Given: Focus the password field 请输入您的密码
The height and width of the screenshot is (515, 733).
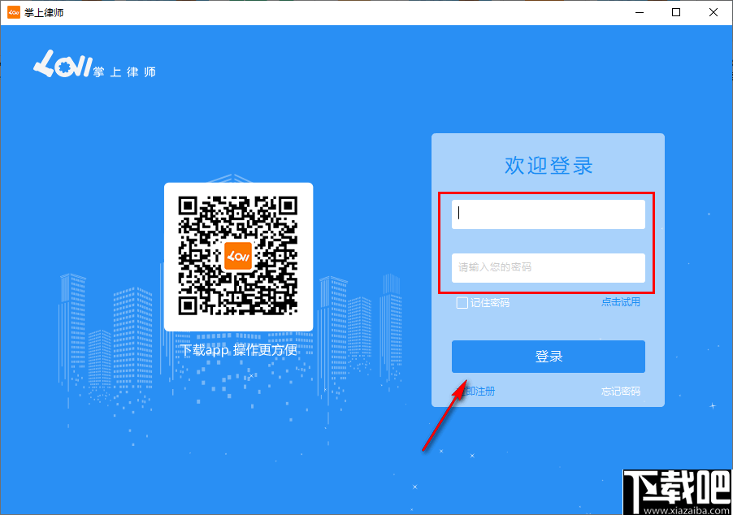Looking at the screenshot, I should (548, 268).
